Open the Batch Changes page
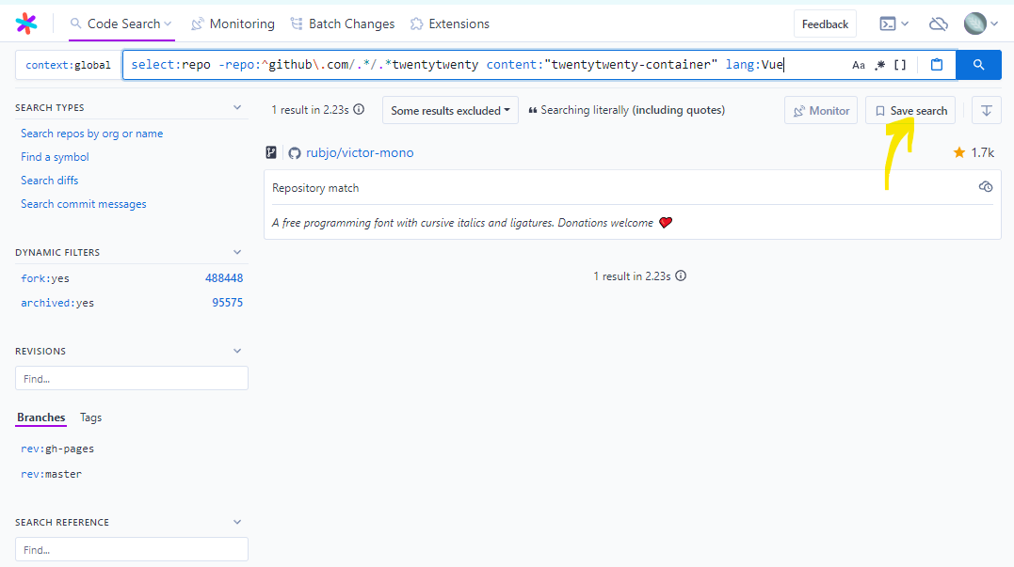The width and height of the screenshot is (1014, 567). 343,24
